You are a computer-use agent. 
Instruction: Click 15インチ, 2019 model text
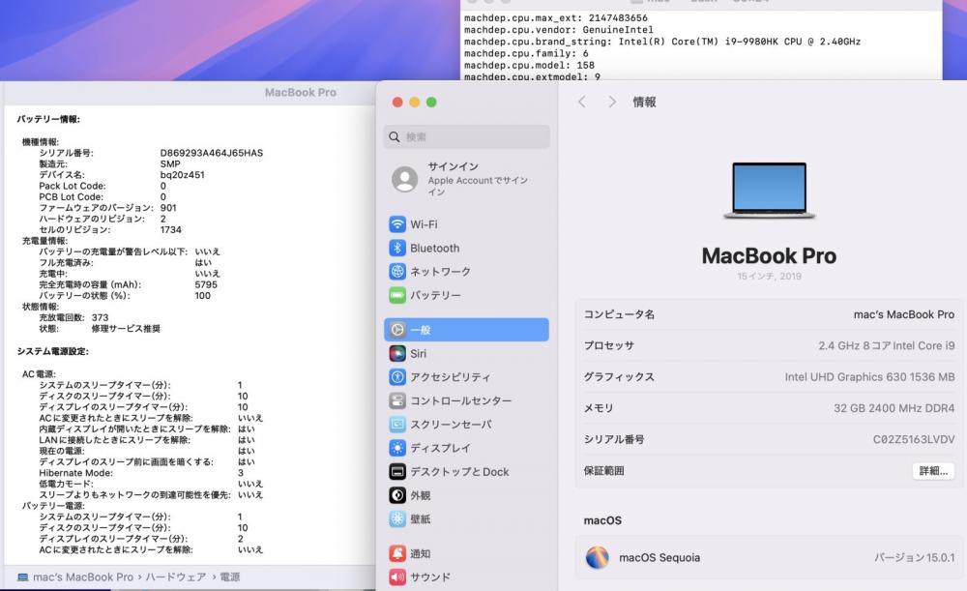pyautogui.click(x=769, y=277)
